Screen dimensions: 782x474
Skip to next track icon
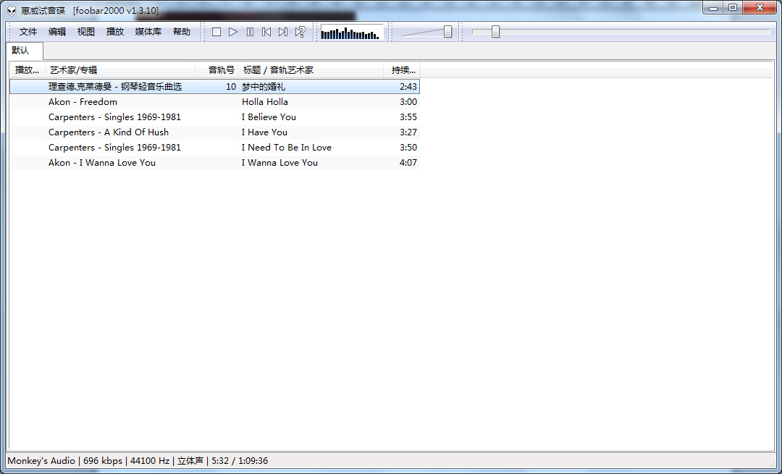[x=283, y=32]
